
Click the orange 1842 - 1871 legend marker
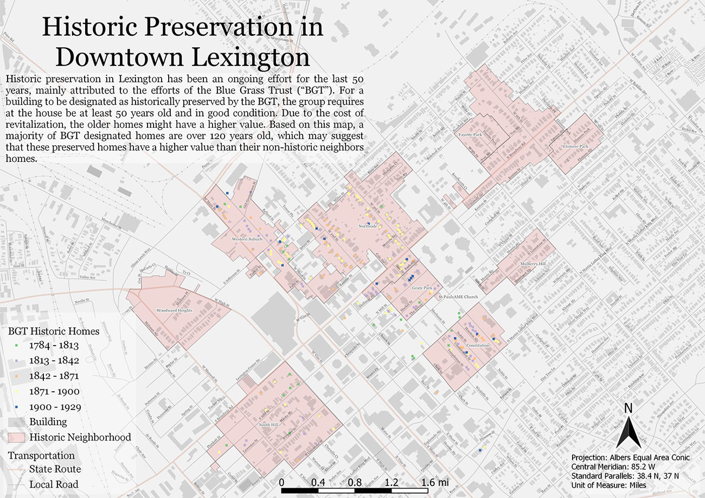coord(17,376)
